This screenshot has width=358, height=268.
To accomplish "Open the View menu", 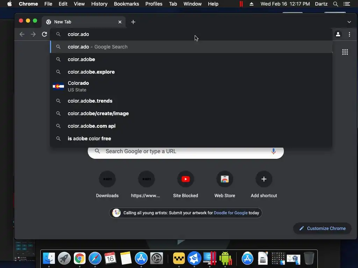I will click(x=79, y=4).
